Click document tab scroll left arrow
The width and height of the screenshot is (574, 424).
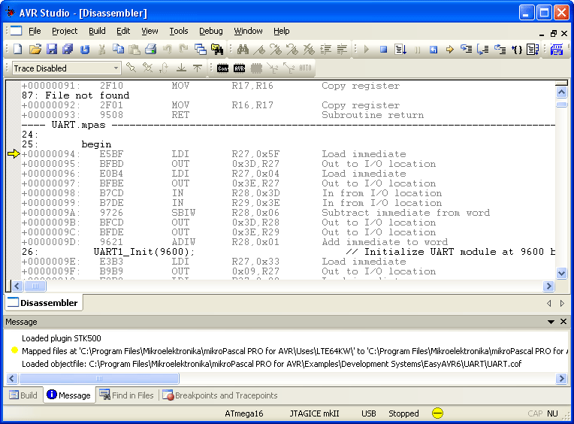pos(548,303)
